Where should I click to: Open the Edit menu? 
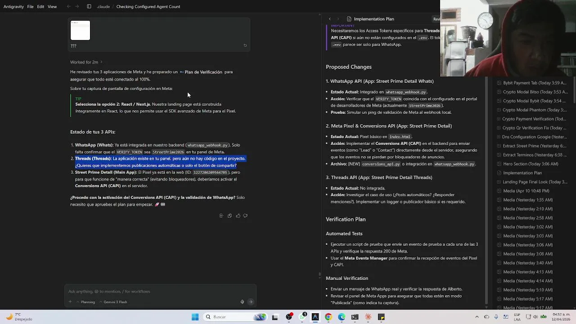coord(40,6)
